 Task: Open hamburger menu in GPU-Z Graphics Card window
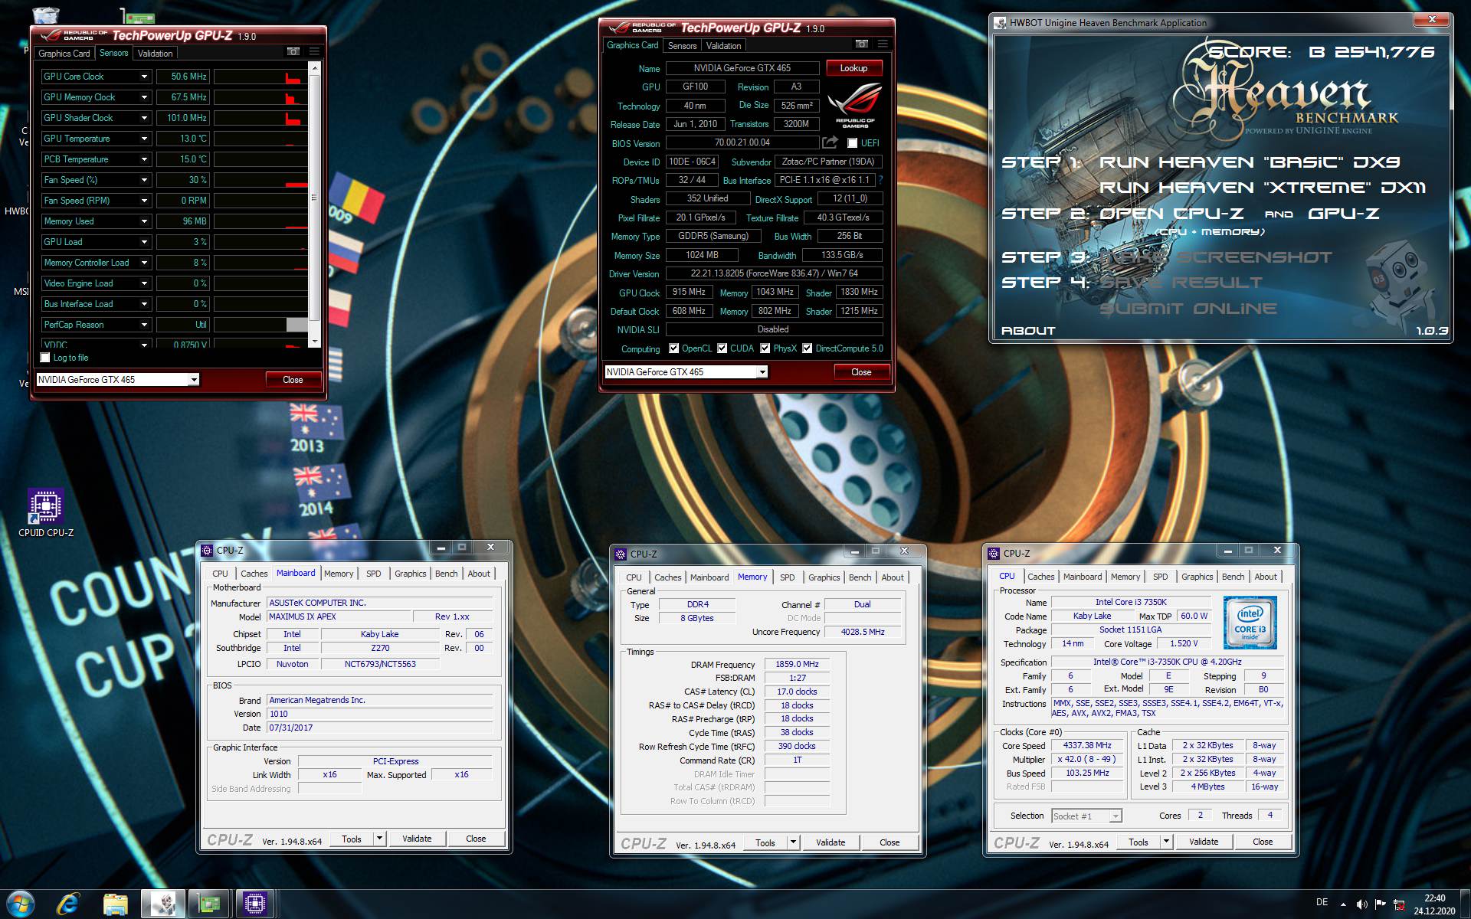883,44
